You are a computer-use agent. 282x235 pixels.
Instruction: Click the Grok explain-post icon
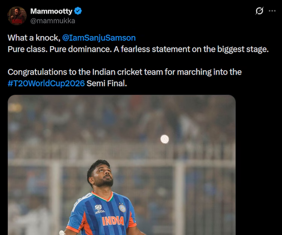[259, 11]
